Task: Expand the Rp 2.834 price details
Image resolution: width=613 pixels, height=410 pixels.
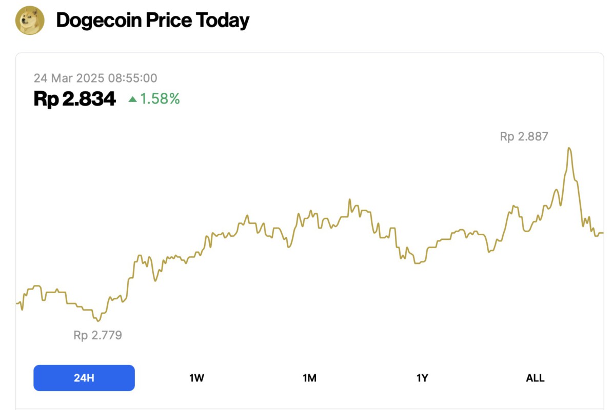Action: click(74, 99)
